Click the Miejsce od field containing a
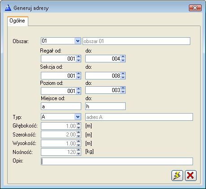Screen dimensions: 206x189 coord(61,106)
